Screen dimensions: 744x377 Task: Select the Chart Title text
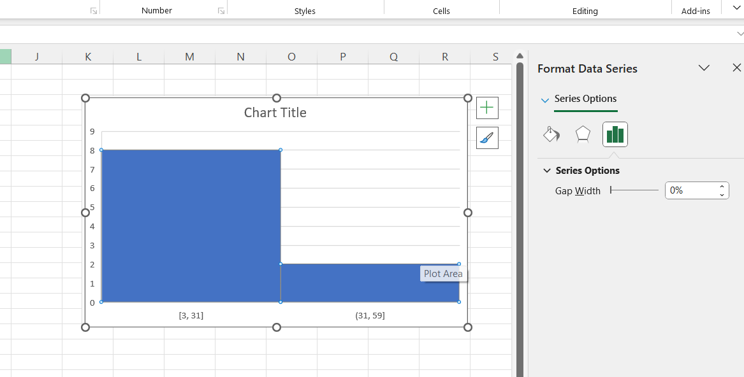(275, 112)
